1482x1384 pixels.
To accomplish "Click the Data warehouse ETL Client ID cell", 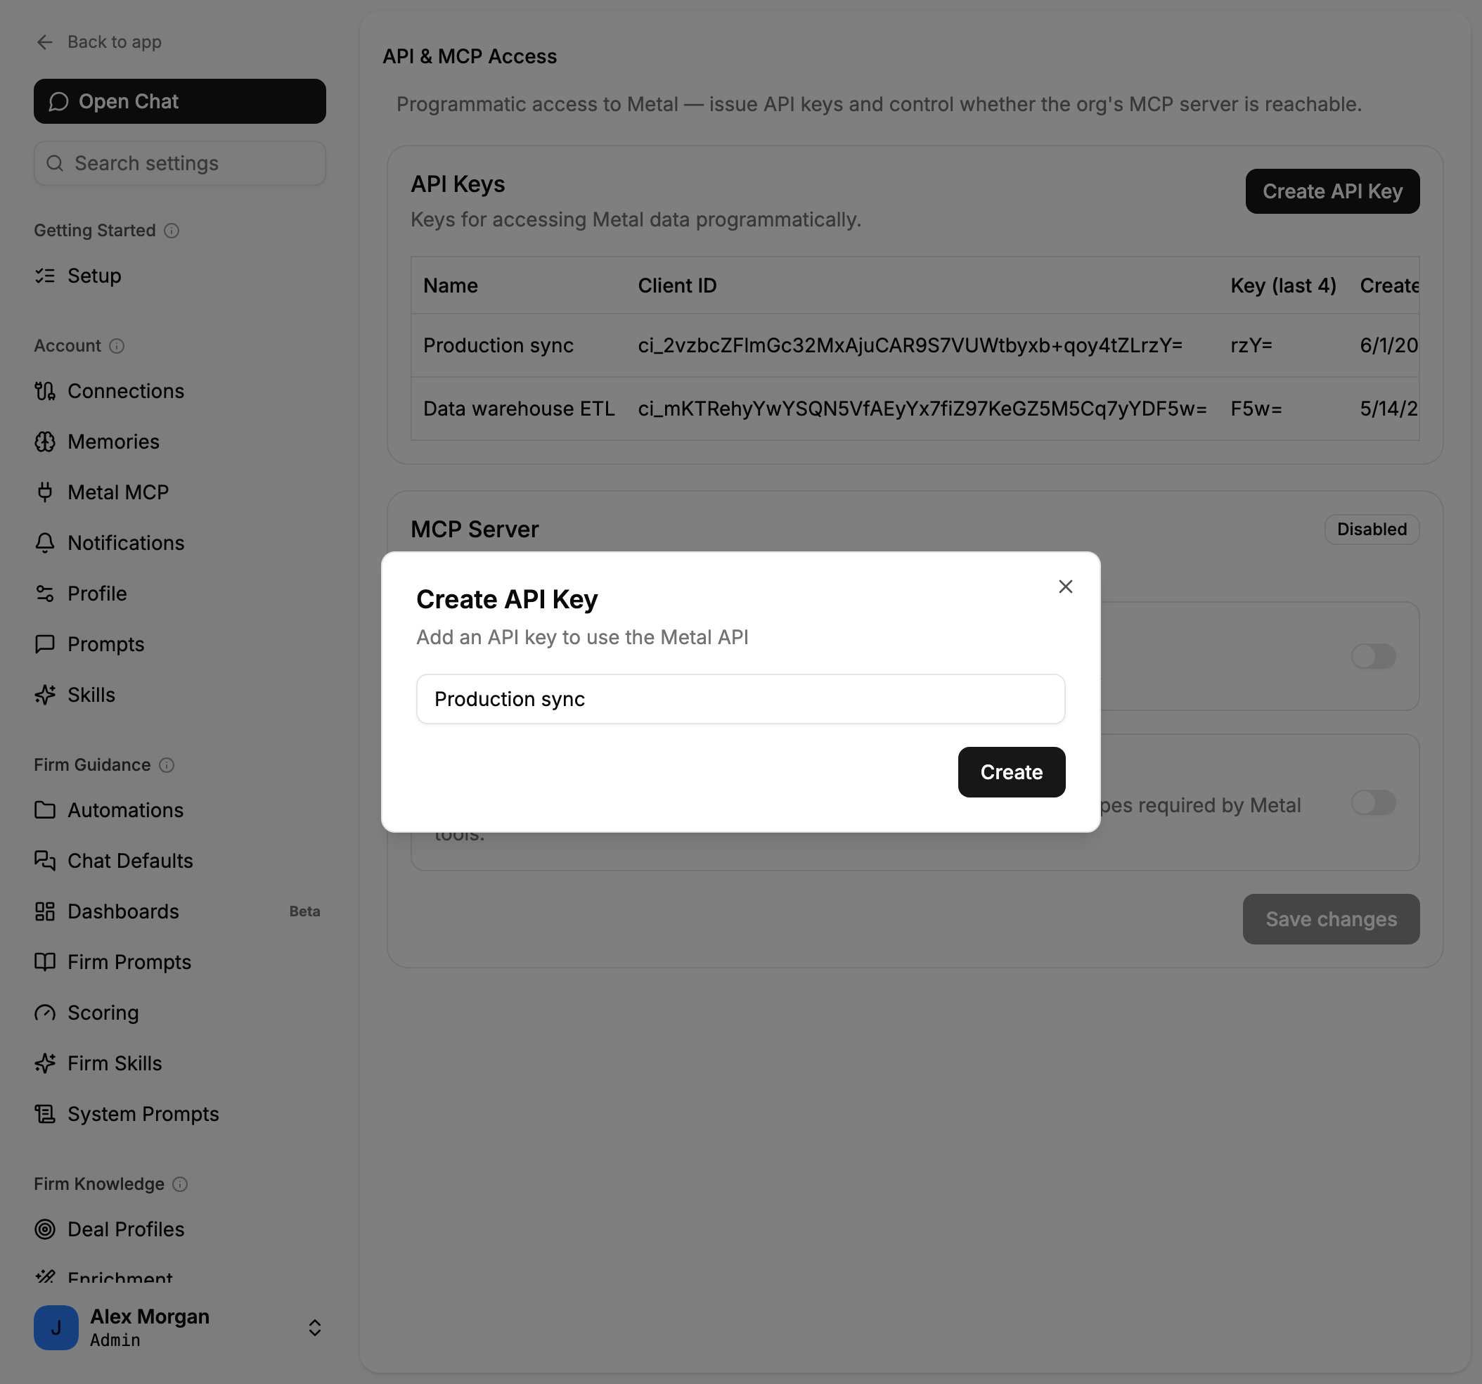I will click(922, 409).
